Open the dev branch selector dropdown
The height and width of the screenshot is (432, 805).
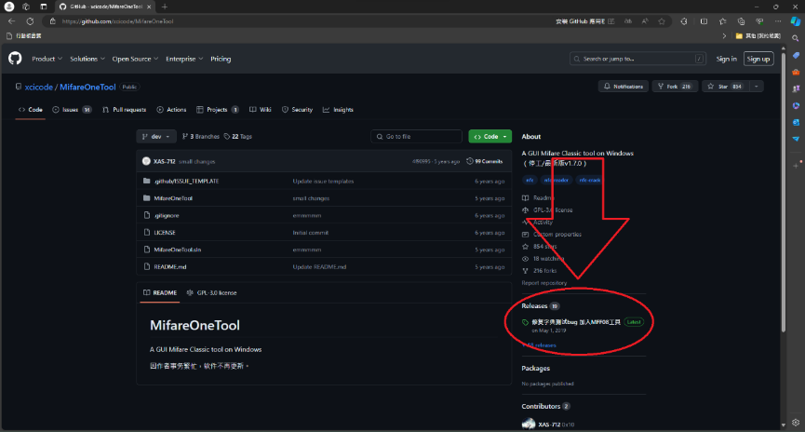click(156, 136)
